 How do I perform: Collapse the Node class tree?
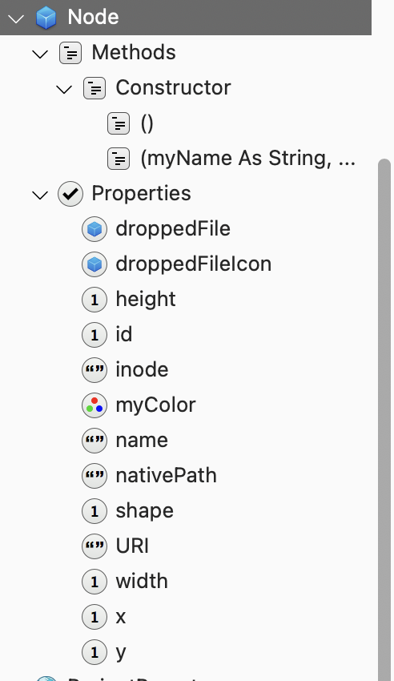tap(16, 18)
